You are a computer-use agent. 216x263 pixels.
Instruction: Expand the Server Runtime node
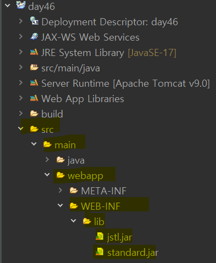(21, 82)
